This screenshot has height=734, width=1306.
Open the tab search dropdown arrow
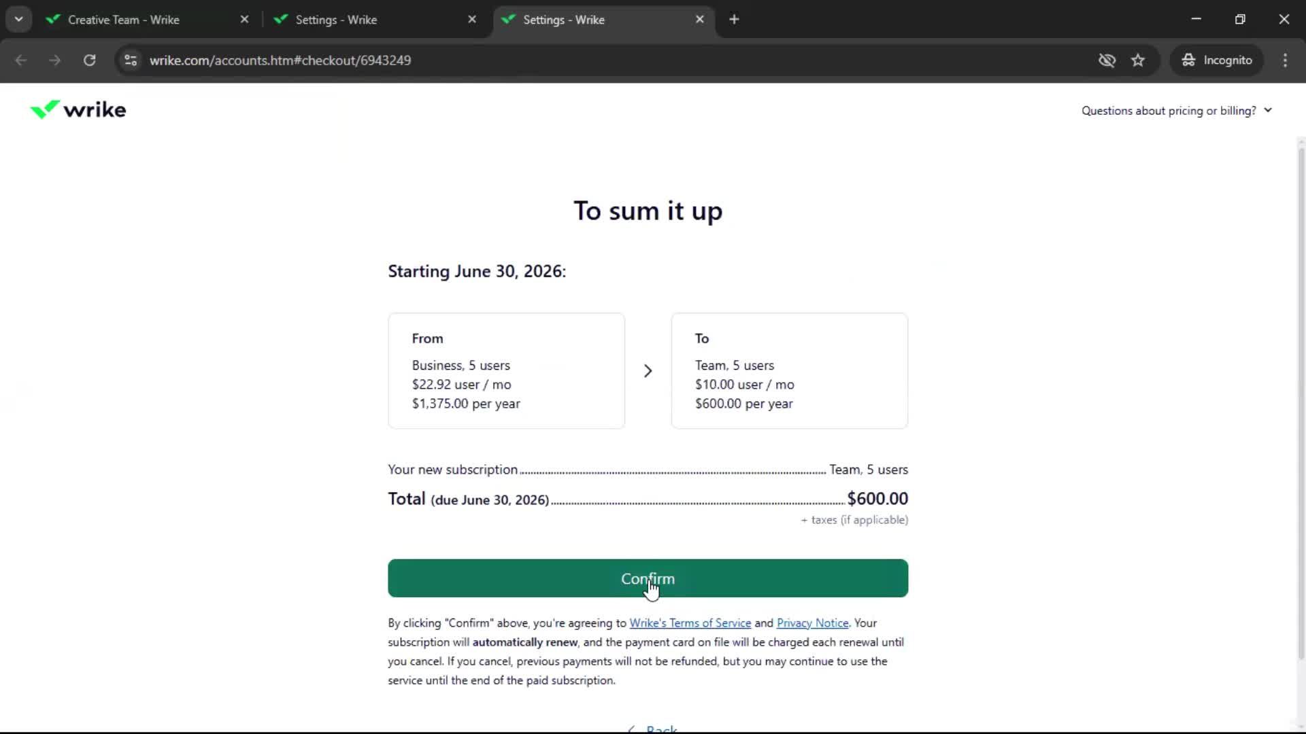pyautogui.click(x=18, y=19)
